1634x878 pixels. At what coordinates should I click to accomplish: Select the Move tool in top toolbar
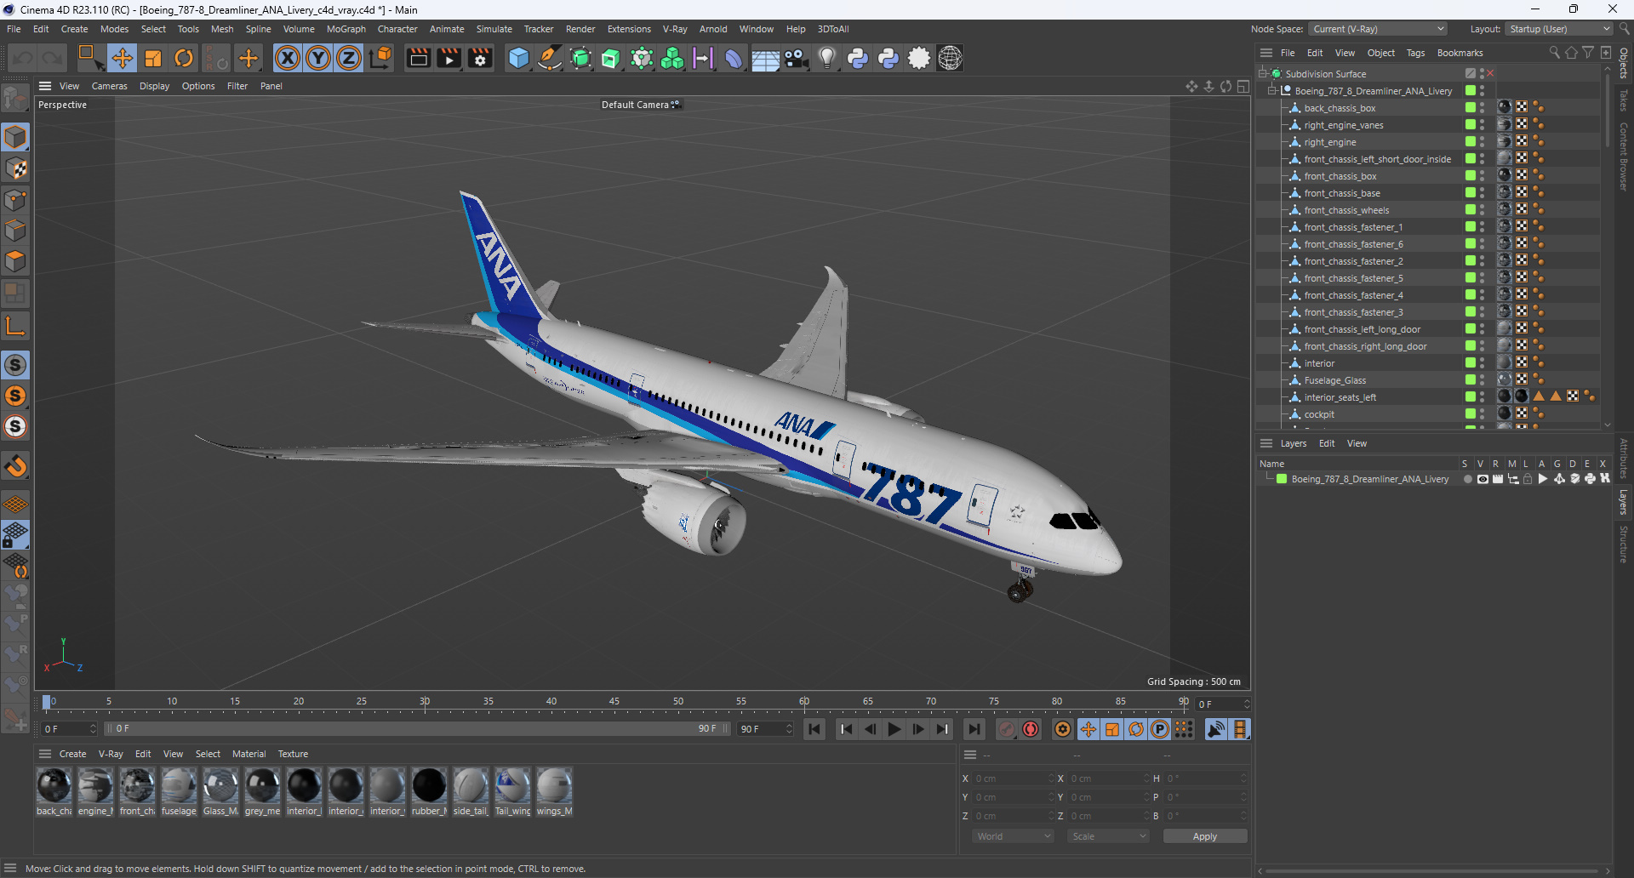pos(123,58)
